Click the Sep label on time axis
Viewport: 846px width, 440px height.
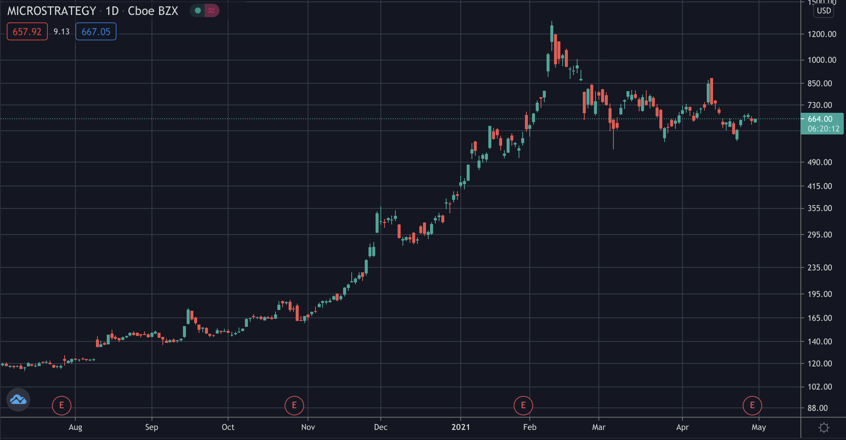152,427
